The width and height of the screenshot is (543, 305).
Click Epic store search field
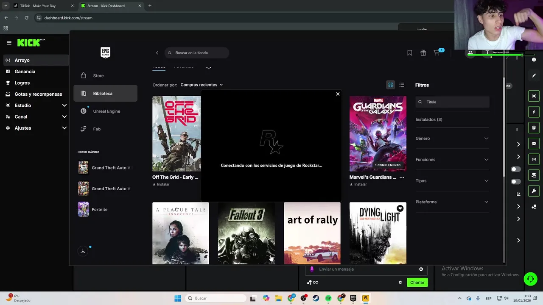(197, 53)
